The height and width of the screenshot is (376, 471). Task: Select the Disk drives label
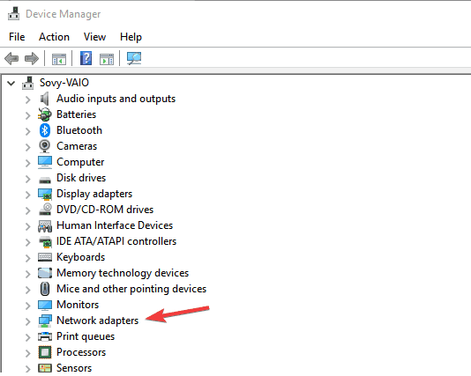pos(81,178)
